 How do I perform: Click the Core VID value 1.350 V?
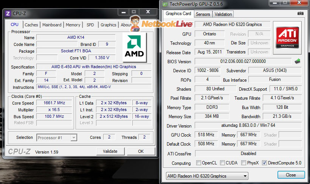tap(102, 58)
